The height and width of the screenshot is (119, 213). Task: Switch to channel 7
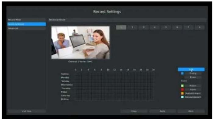click(188, 27)
